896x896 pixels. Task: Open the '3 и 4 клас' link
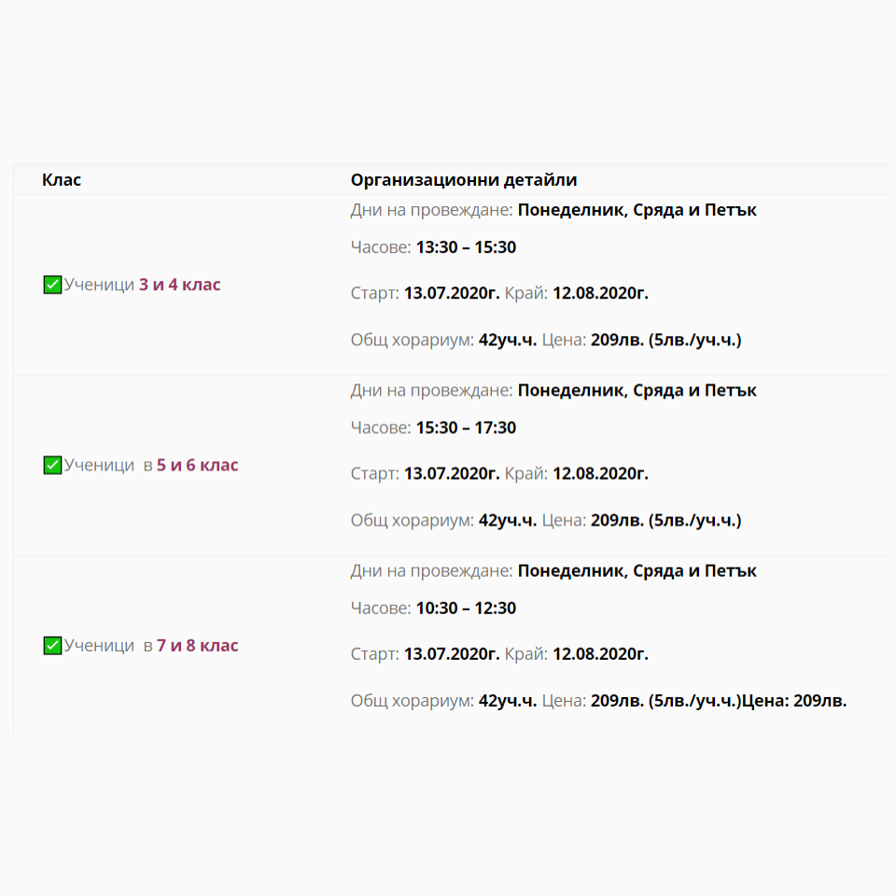click(179, 285)
